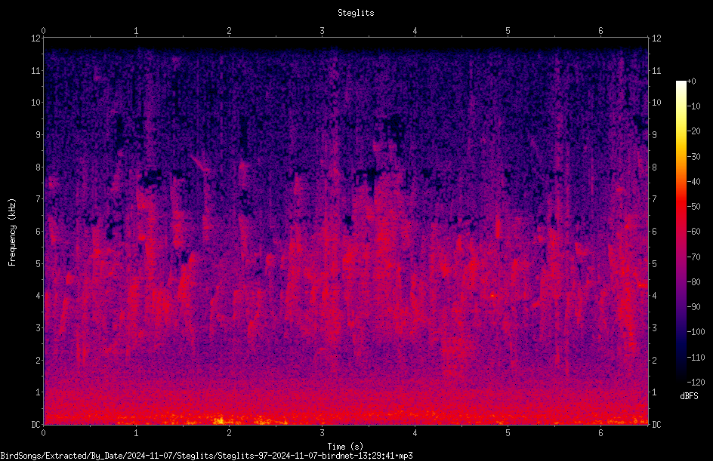Click the 12 kHz label on left axis
The width and height of the screenshot is (713, 461).
click(x=36, y=38)
